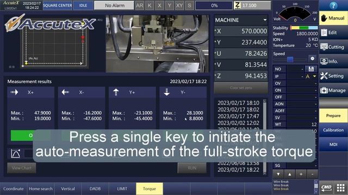Click the No Alarm status box
This screenshot has width=348, height=195.
click(x=115, y=5)
